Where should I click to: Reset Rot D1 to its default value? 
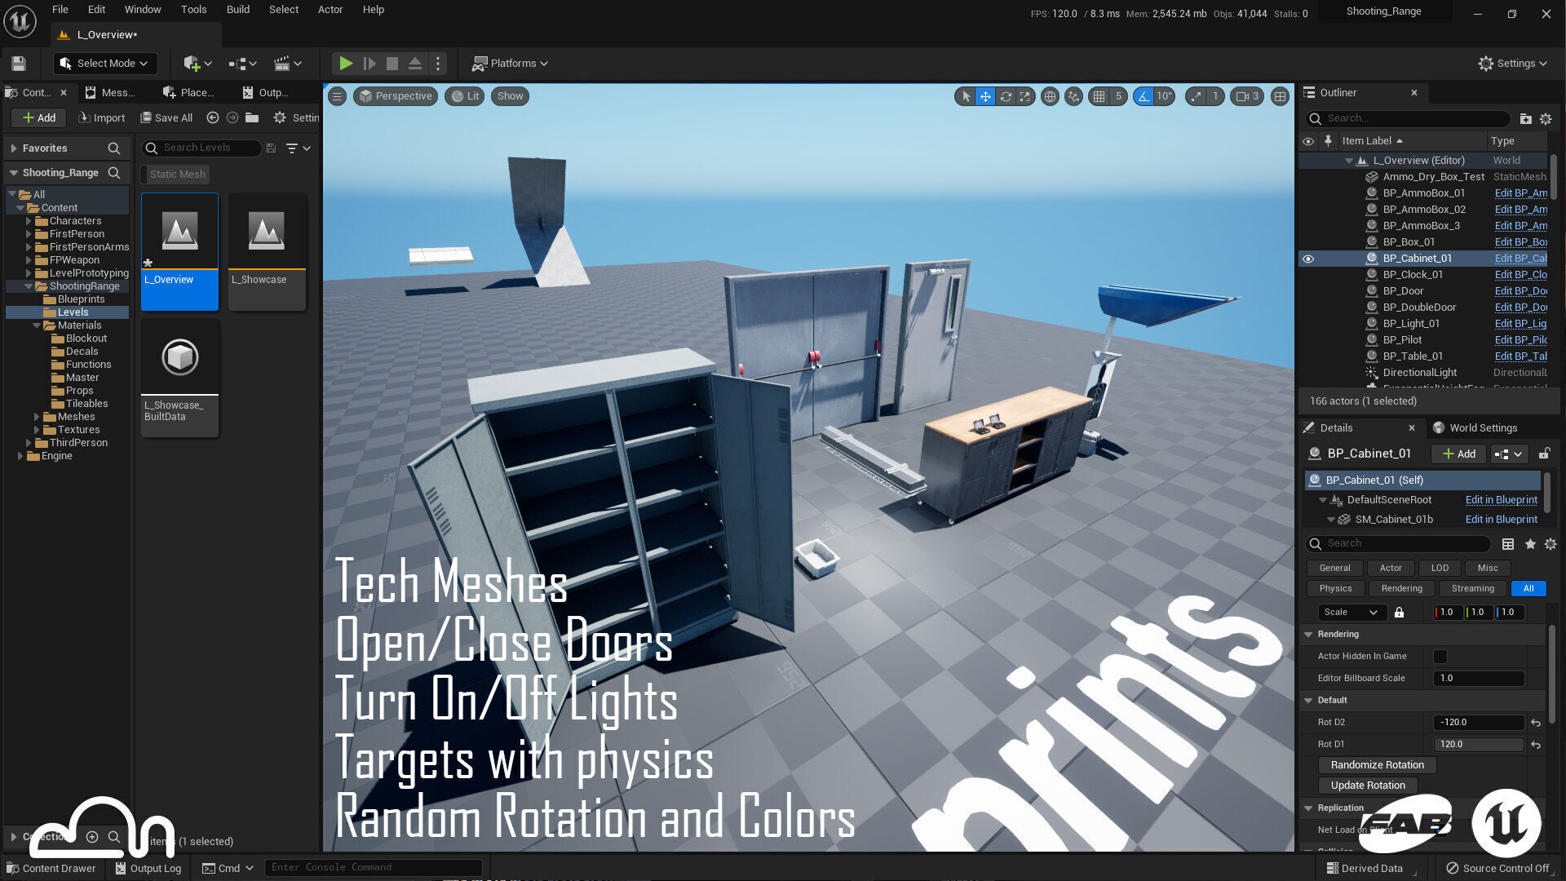pos(1536,745)
